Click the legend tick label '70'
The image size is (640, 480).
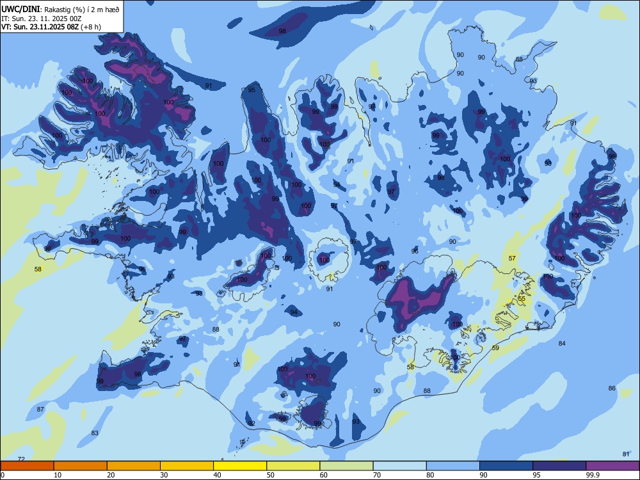tap(377, 475)
